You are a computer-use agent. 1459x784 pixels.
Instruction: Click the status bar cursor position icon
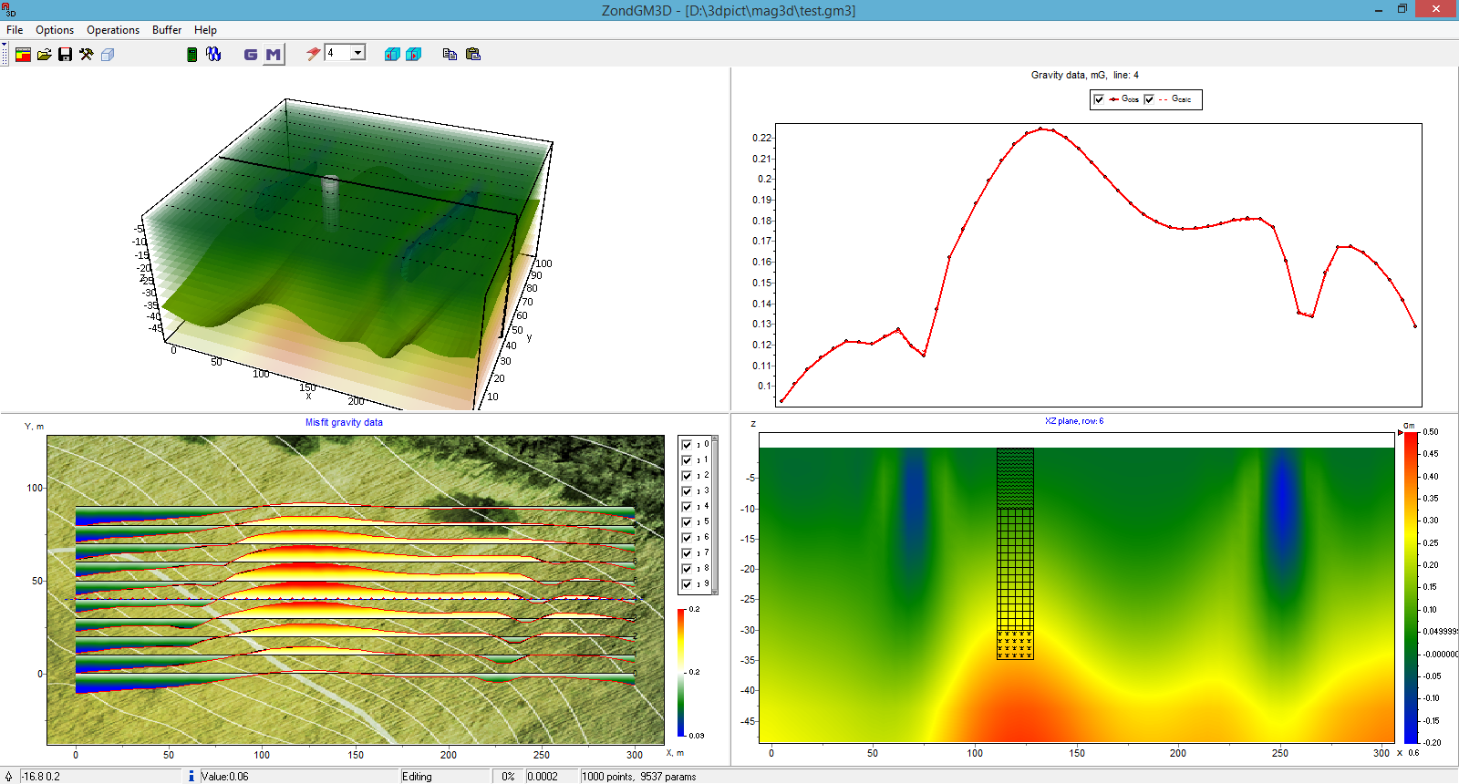coord(8,777)
